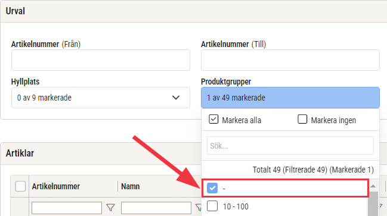Viewport: 387px width, 216px height.
Task: Uncheck the '-' product group checkbox
Action: [212, 188]
